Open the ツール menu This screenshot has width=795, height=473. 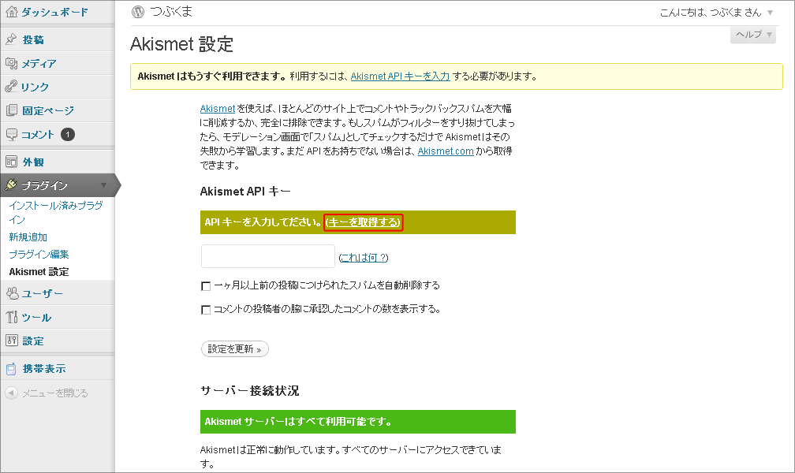pos(36,318)
